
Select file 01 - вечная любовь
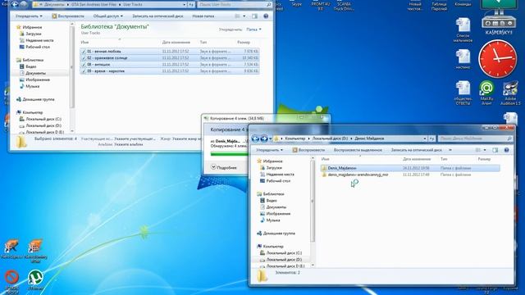(x=170, y=52)
